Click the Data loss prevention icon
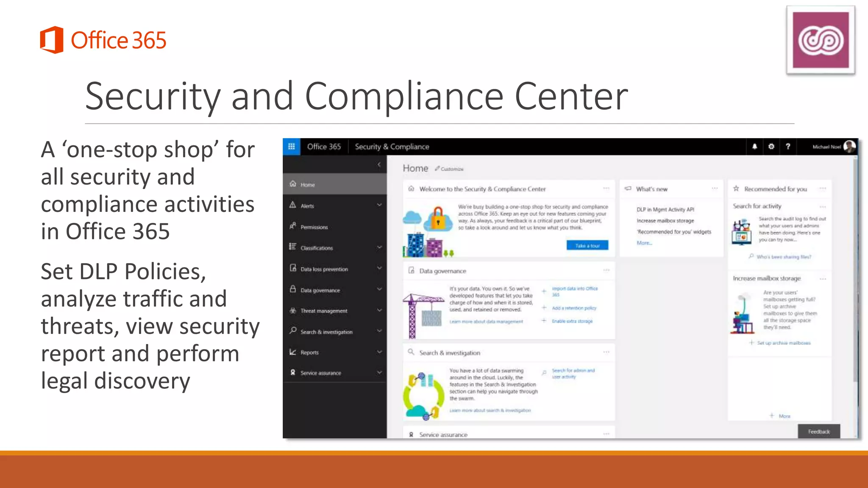The height and width of the screenshot is (488, 868). [x=293, y=268]
